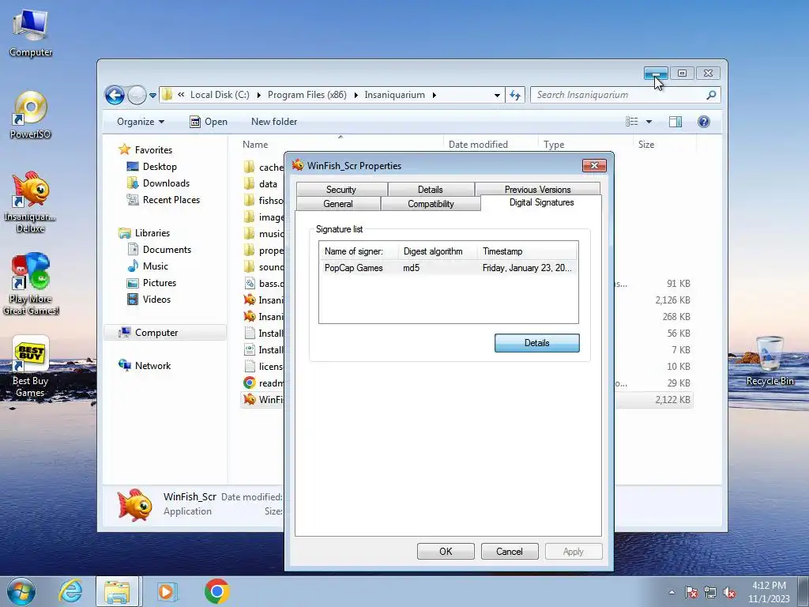The height and width of the screenshot is (607, 809).
Task: Launch Internet Explorer from taskbar
Action: coord(70,591)
